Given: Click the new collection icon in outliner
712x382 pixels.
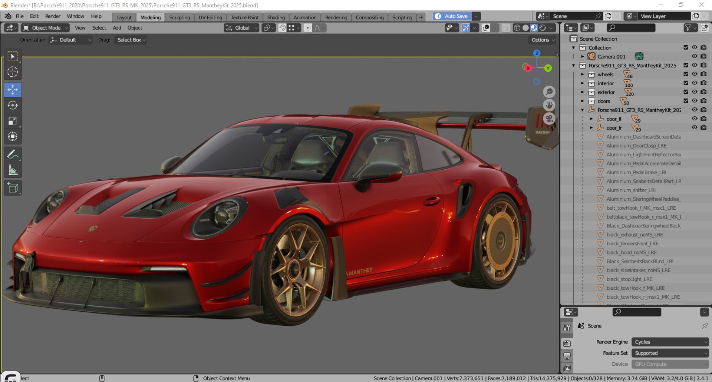Looking at the screenshot, I should point(704,28).
